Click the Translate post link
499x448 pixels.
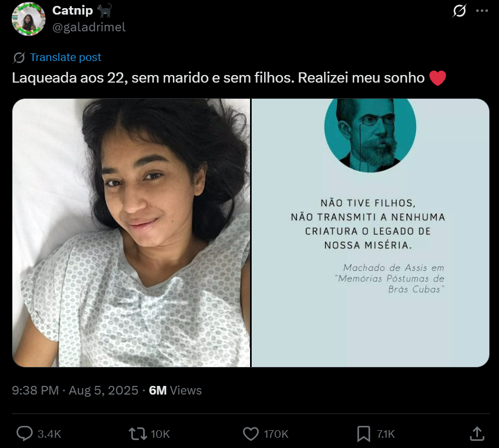click(65, 57)
